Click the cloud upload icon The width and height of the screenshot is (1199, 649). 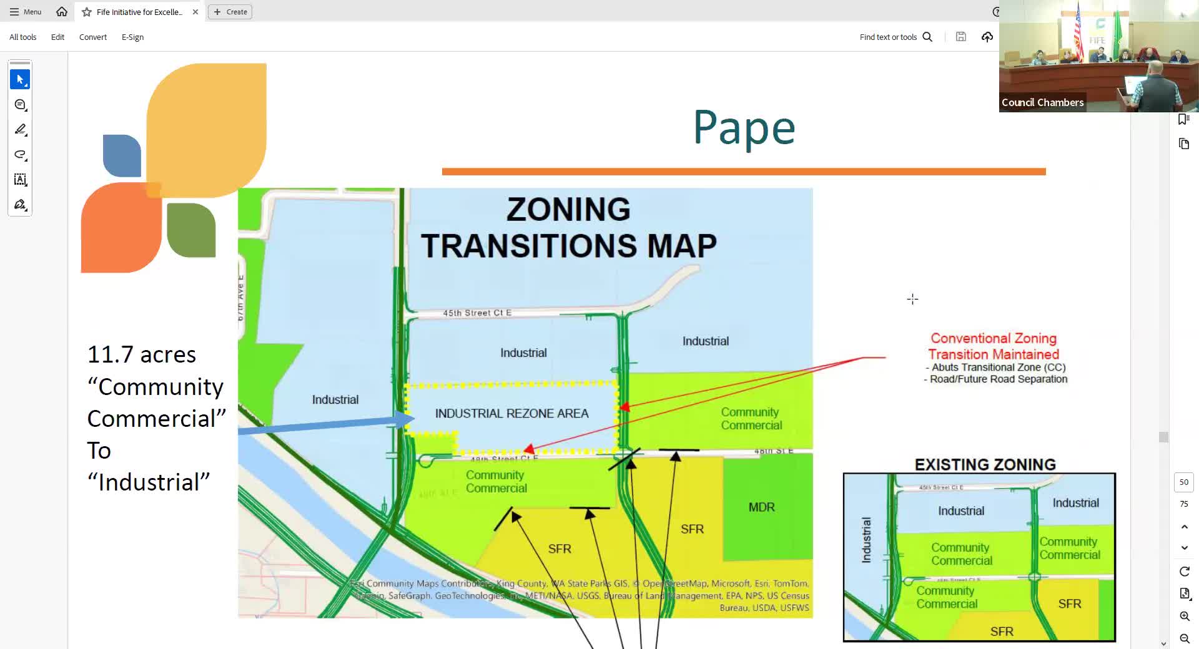987,37
